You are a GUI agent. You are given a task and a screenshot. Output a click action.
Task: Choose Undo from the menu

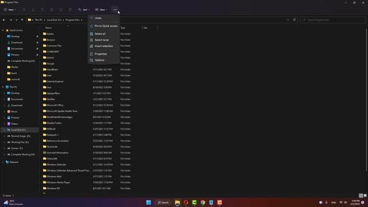click(x=103, y=18)
